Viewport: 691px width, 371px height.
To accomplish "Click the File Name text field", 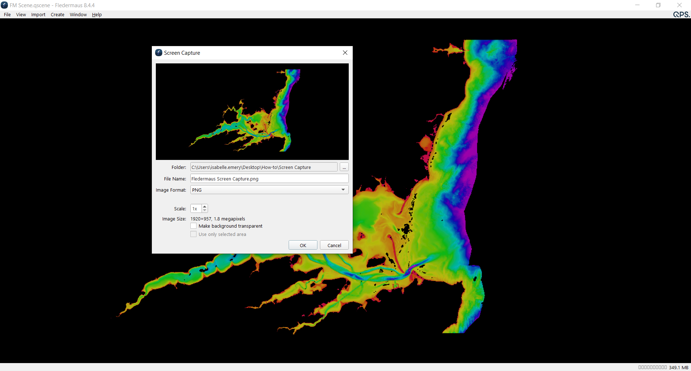I will pyautogui.click(x=269, y=179).
